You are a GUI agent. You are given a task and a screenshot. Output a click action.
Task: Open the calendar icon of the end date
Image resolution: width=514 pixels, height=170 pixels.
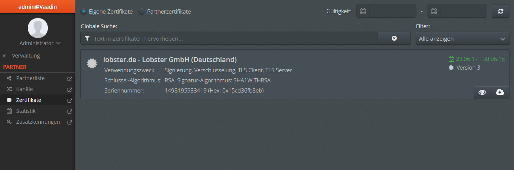pyautogui.click(x=434, y=11)
